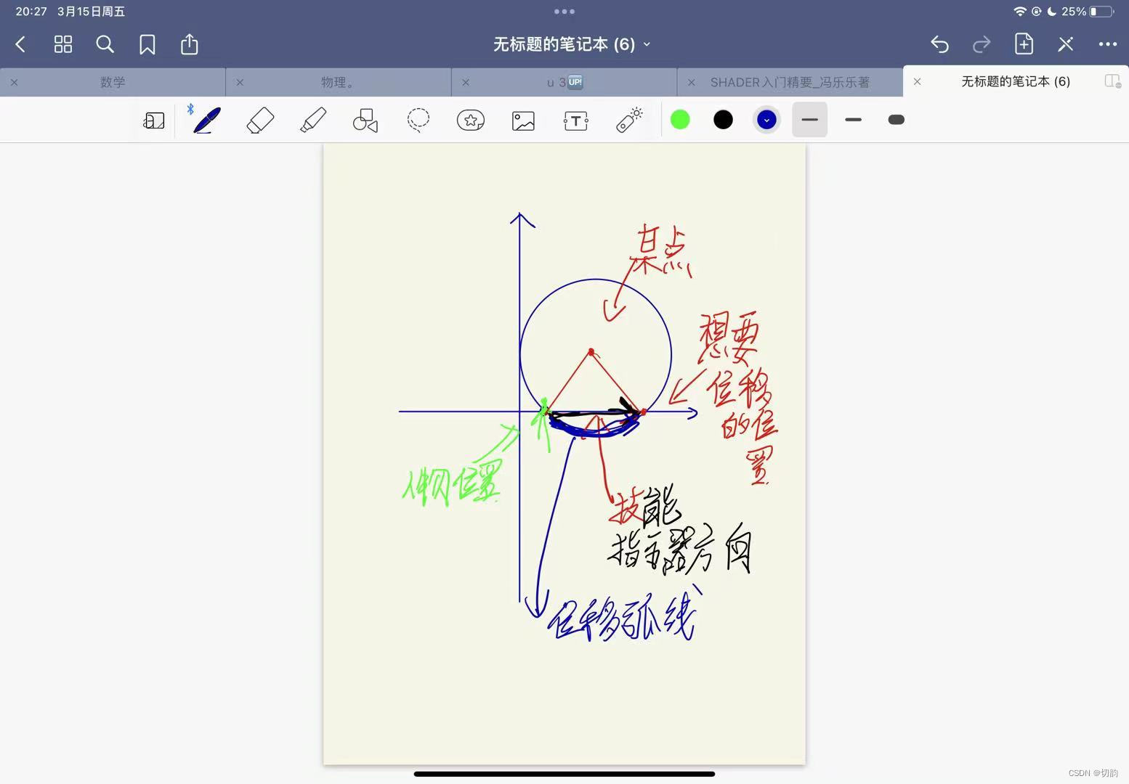
Task: Go back with the left chevron
Action: point(20,44)
